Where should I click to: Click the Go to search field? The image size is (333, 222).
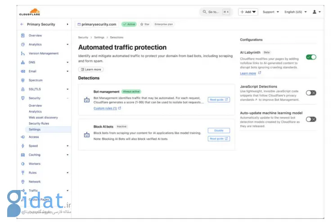pyautogui.click(x=216, y=12)
